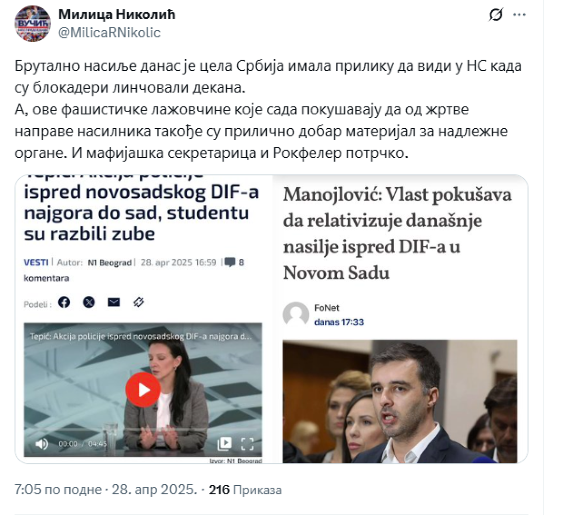This screenshot has width=563, height=515.
Task: Click the 216 Приказа views count
Action: (x=245, y=490)
